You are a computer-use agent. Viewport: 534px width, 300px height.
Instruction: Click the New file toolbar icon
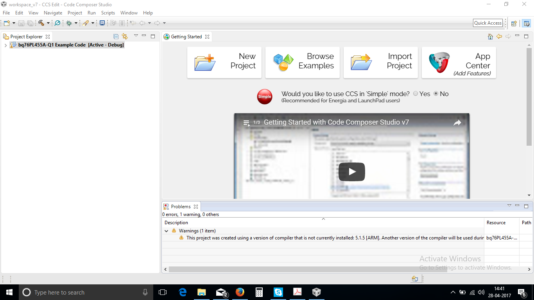[x=7, y=23]
